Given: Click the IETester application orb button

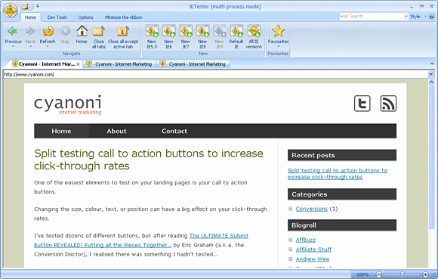Looking at the screenshot, I should [x=11, y=11].
